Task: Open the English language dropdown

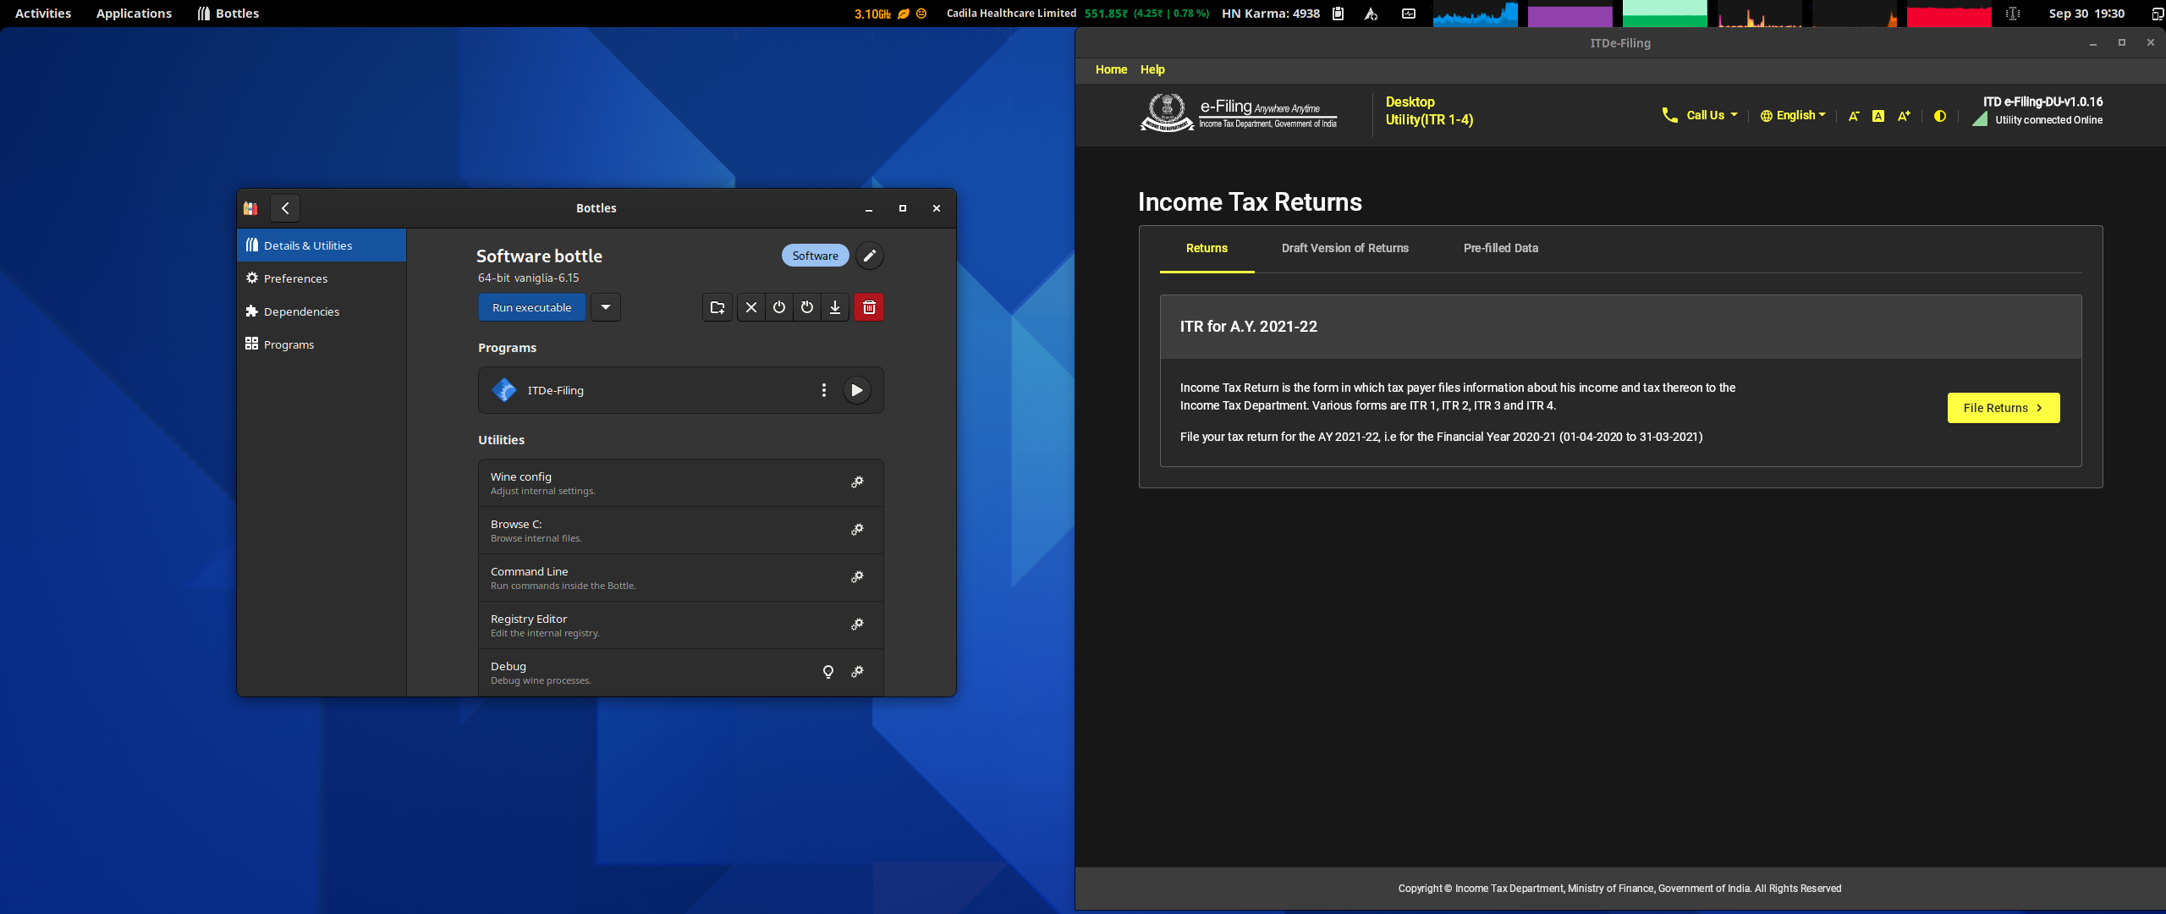Action: [1793, 115]
